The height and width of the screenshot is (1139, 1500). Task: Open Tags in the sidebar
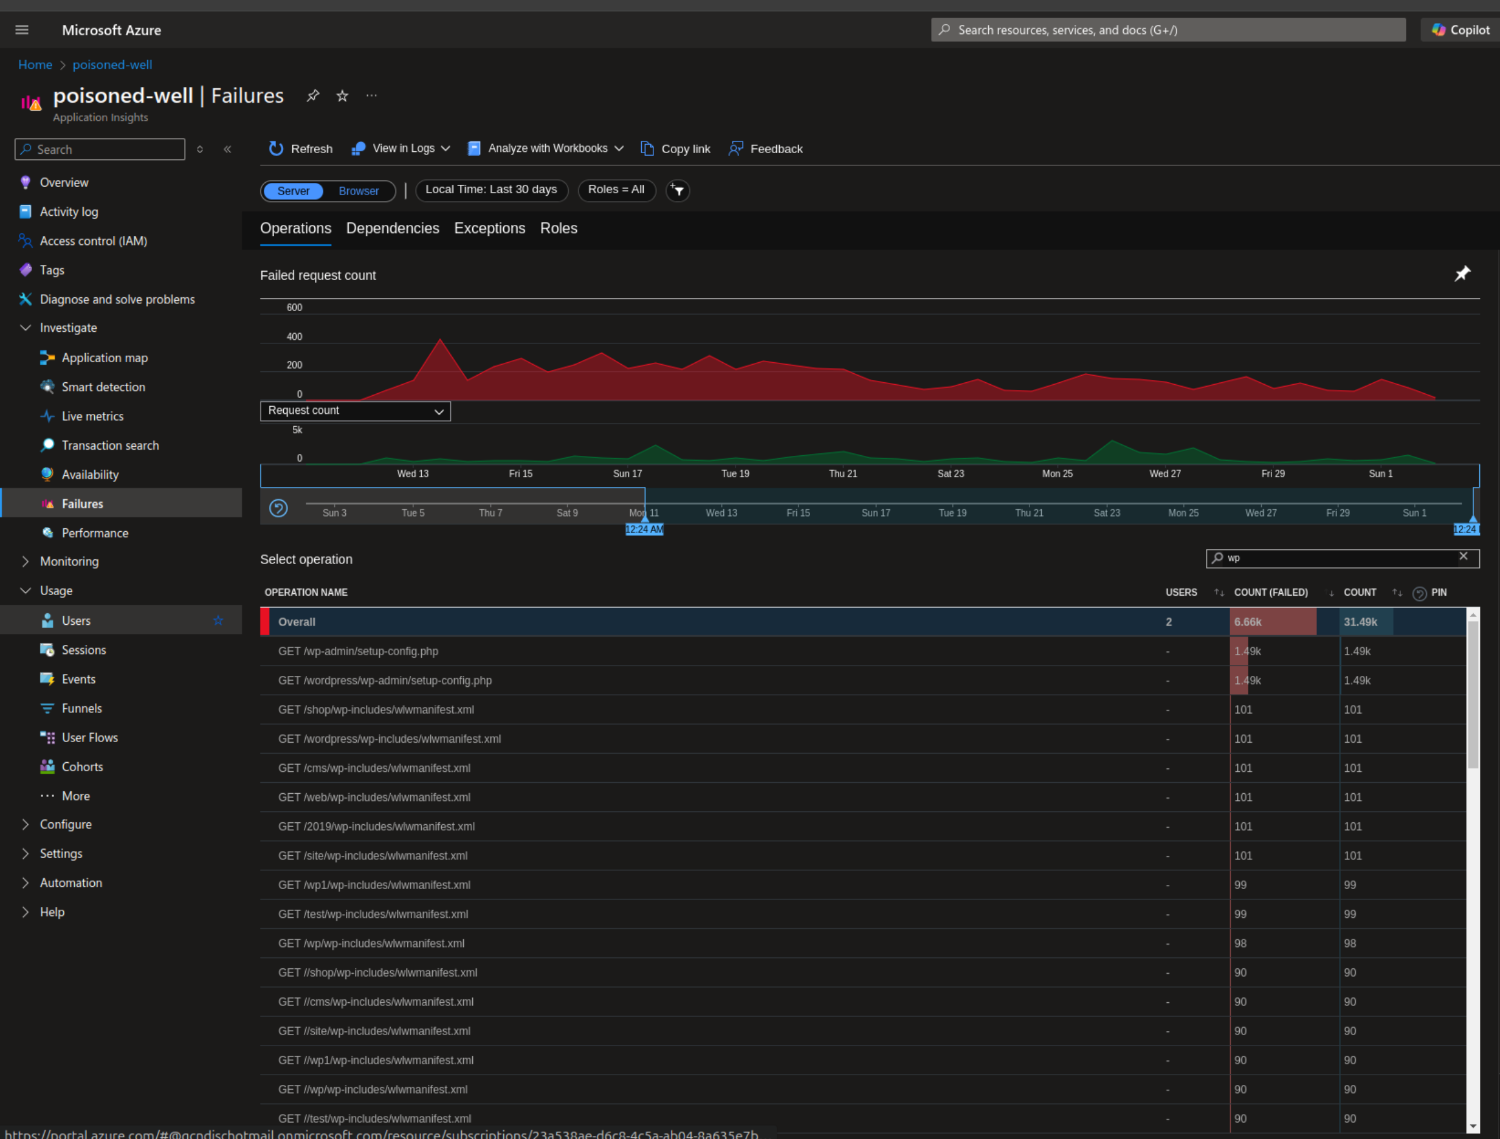(52, 270)
